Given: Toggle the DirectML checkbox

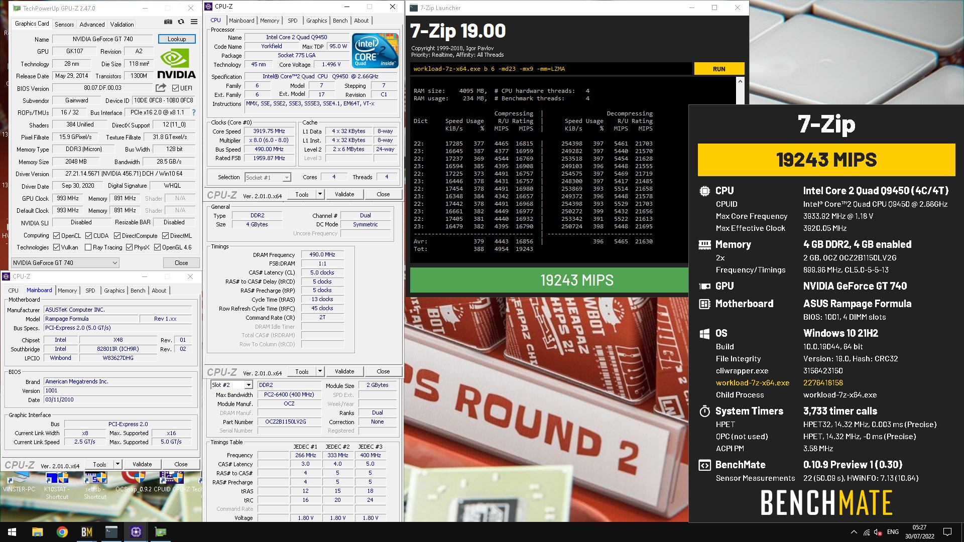Looking at the screenshot, I should pos(165,236).
